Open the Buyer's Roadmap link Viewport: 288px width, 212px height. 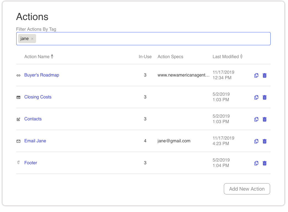(x=42, y=75)
